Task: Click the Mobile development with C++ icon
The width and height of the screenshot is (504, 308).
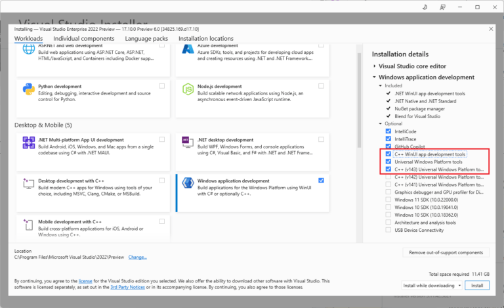Action: pos(28,225)
